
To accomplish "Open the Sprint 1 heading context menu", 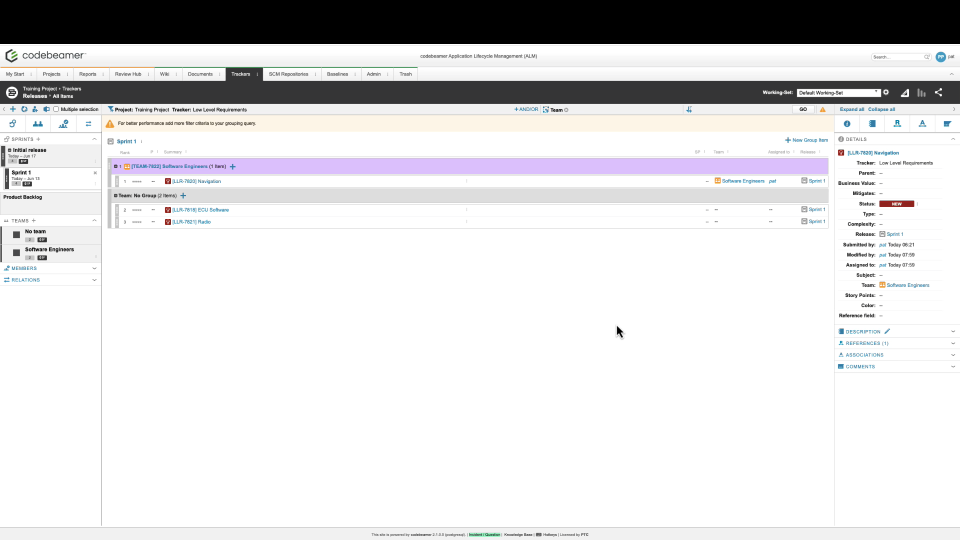I will (x=141, y=141).
